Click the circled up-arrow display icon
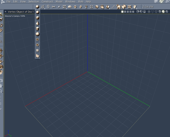This screenshot has height=137, width=170. click(149, 12)
